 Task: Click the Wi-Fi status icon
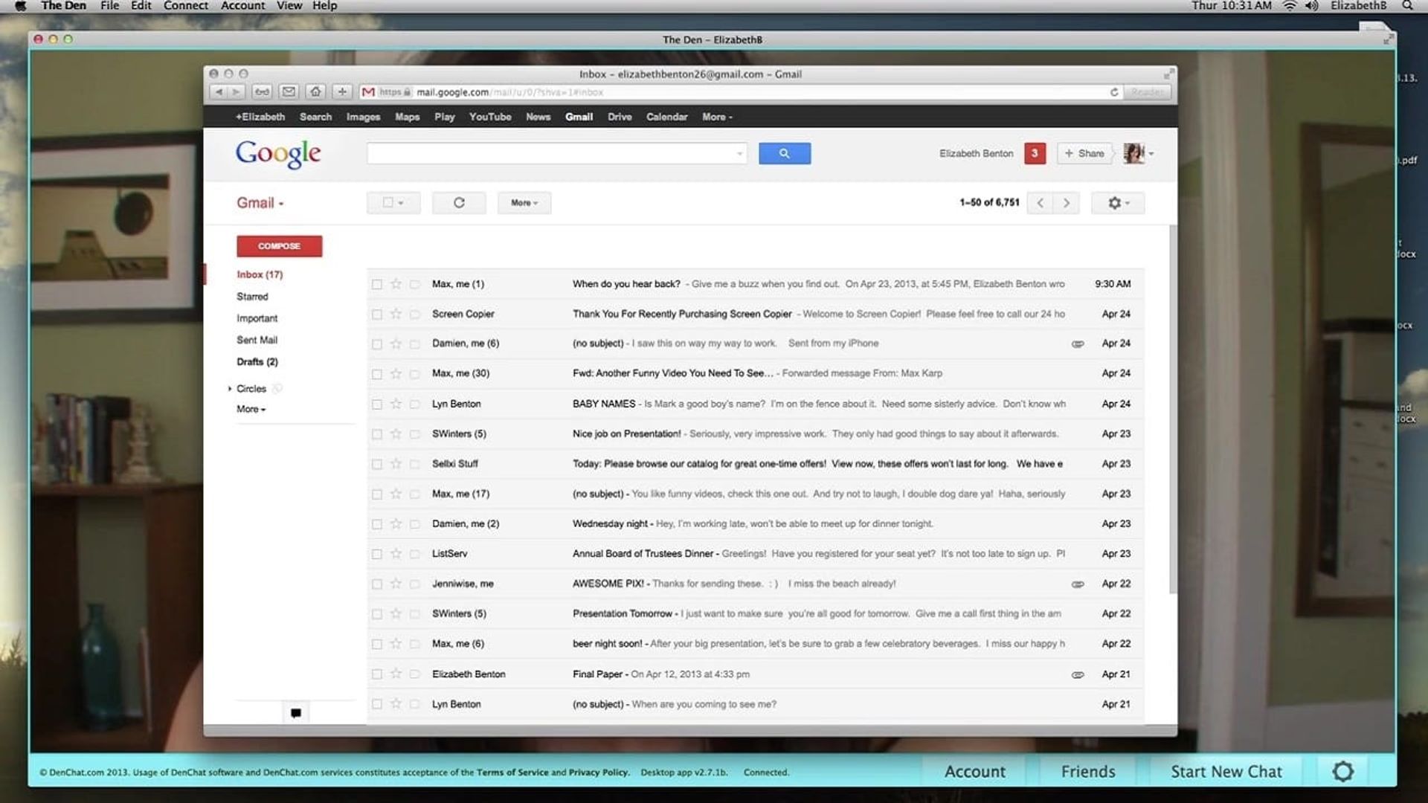1289,5
